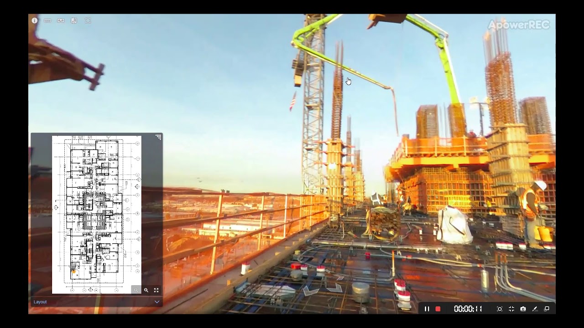This screenshot has width=584, height=328.
Task: Click the recording timer 00:00:11
Action: (x=468, y=309)
